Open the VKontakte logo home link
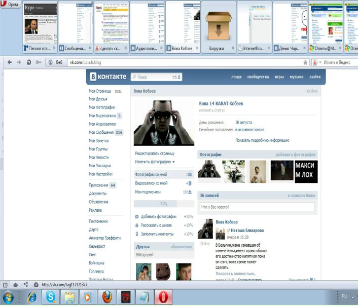The height and width of the screenshot is (306, 358). coord(107,77)
